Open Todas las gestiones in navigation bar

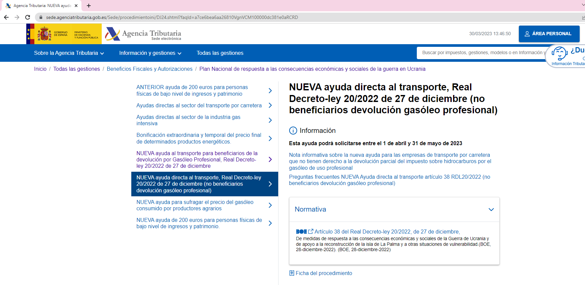[220, 53]
